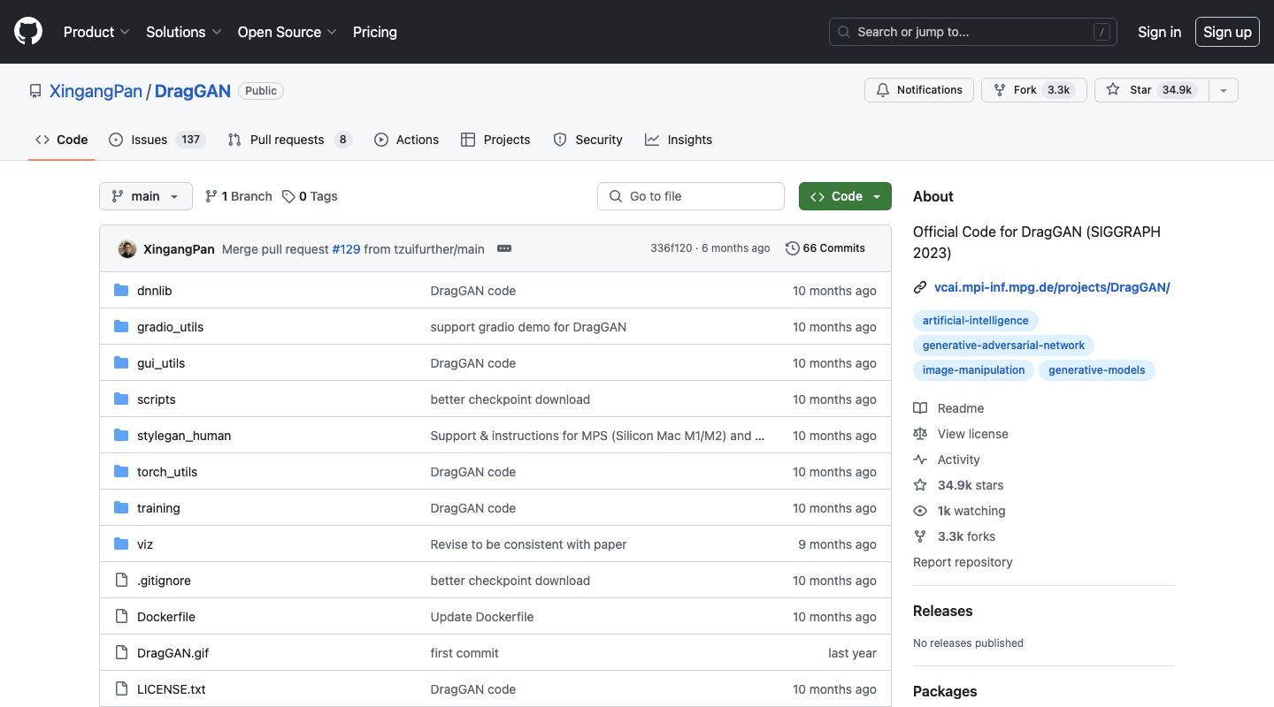Screen dimensions: 1274x707
Task: Open the main branch dropdown
Action: 146,196
